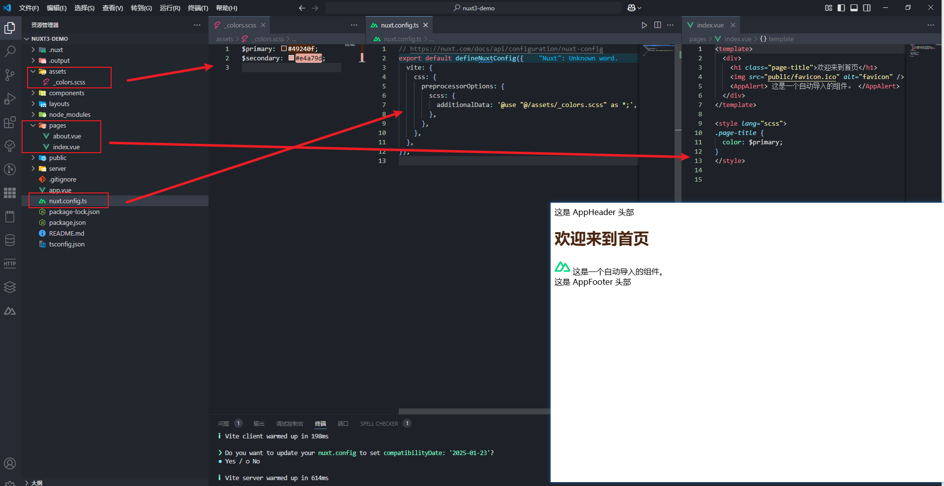Toggle the primary side bar visibility

point(841,8)
